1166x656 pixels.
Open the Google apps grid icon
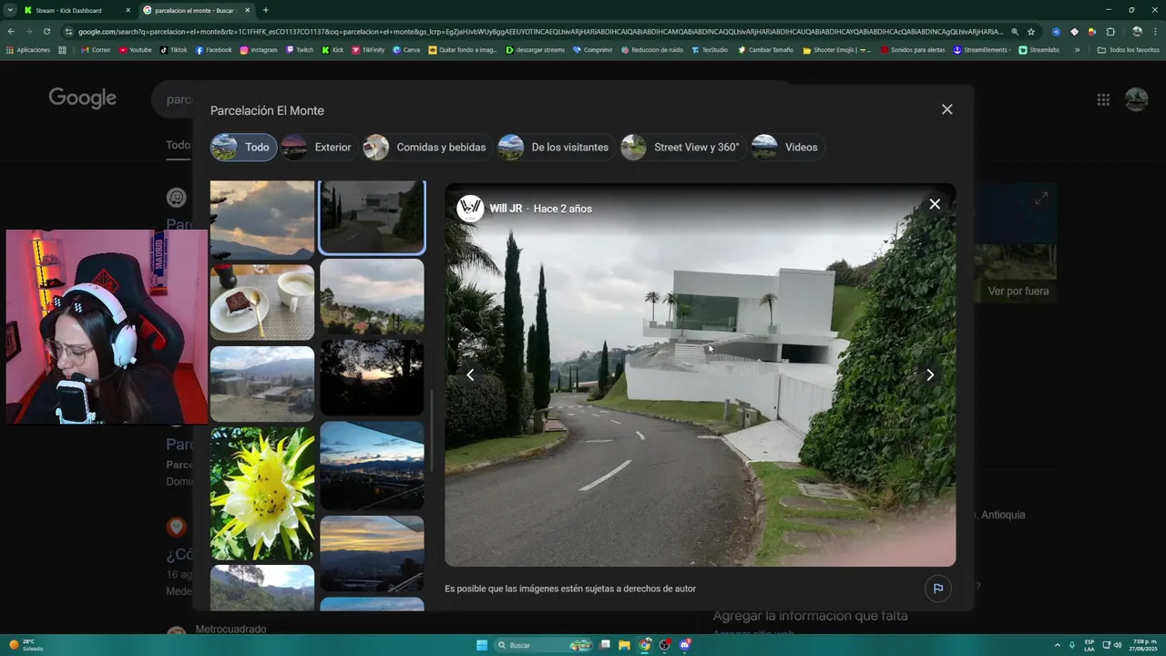click(x=1103, y=99)
